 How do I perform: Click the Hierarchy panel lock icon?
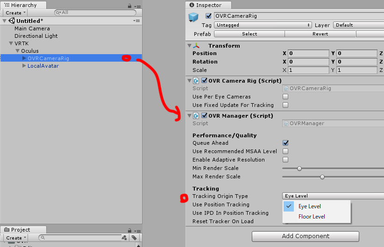point(129,6)
